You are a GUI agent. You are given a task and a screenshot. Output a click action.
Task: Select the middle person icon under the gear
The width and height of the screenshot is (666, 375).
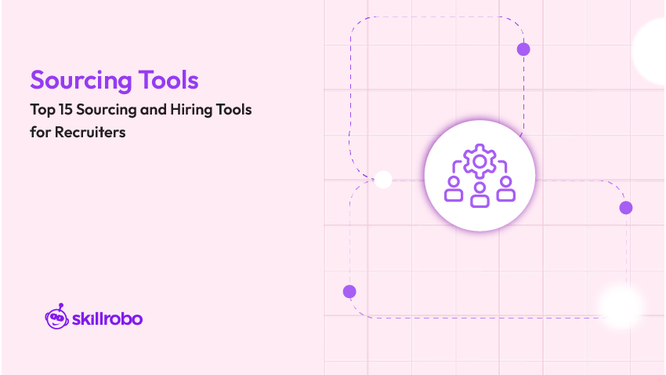click(480, 195)
